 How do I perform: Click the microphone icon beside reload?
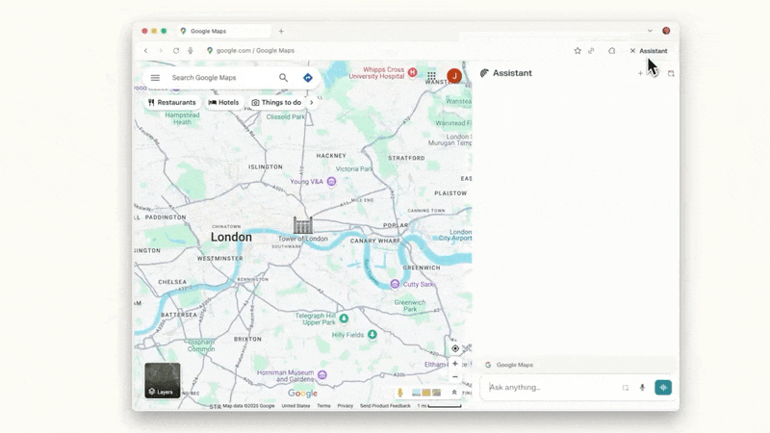191,51
